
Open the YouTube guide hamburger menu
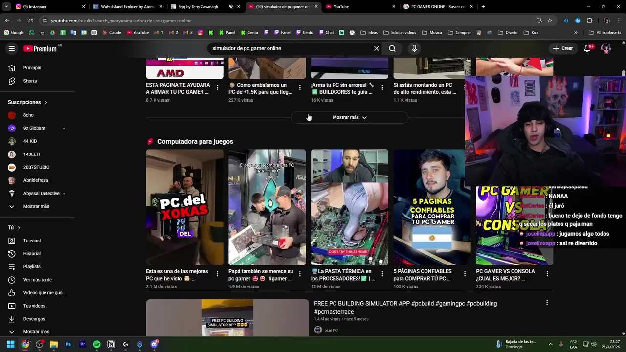coord(12,48)
